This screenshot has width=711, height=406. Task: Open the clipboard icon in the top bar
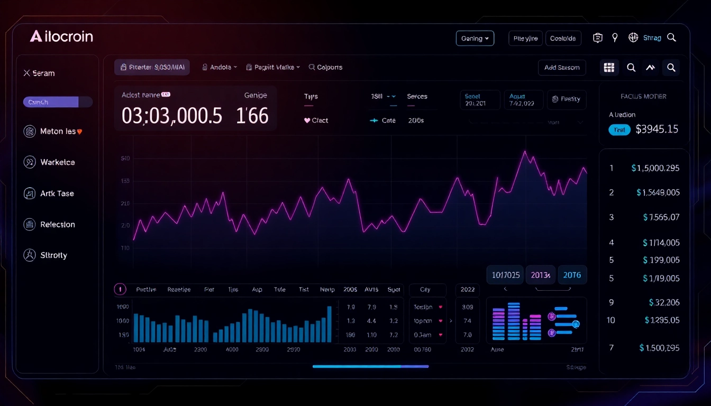597,38
